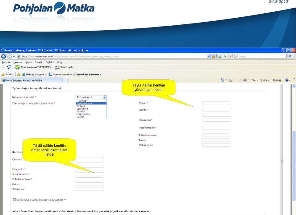Open the Ehdotetut sivustot link
Image resolution: width=296 pixels, height=215 pixels.
(x=34, y=74)
